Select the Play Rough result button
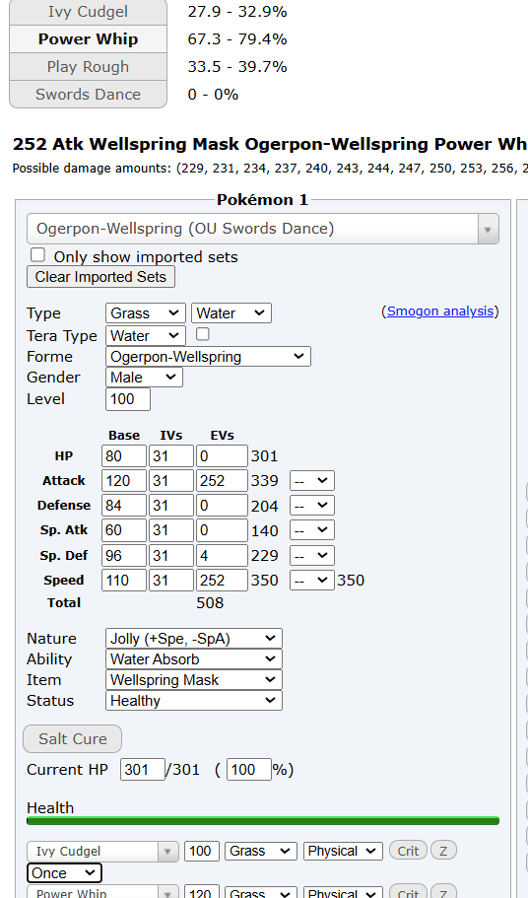 tap(88, 67)
